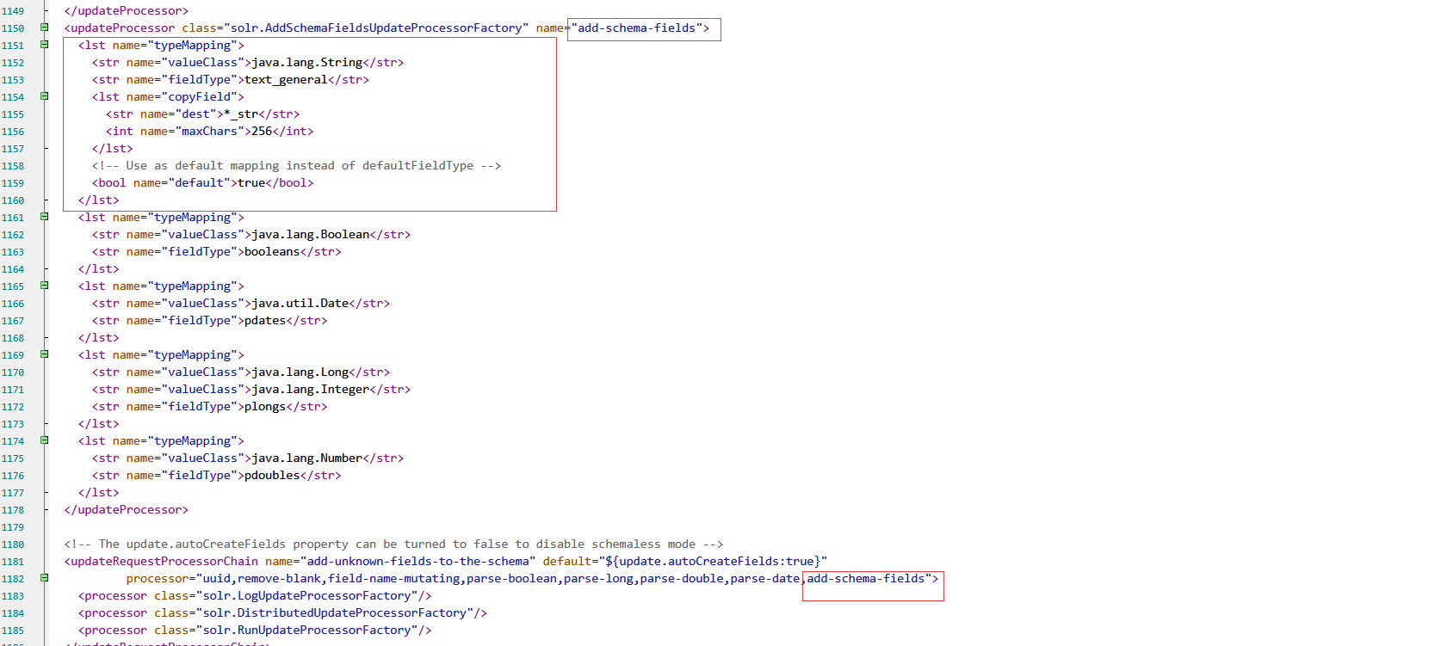The height and width of the screenshot is (646, 1435).
Task: Collapse the first typeMapping block on line 1151
Action: point(45,45)
